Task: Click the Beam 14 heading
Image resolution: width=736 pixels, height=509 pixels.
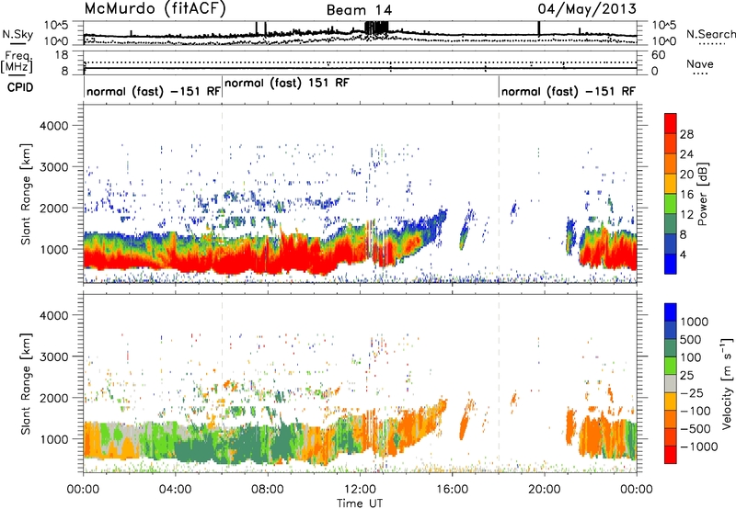Action: 359,10
